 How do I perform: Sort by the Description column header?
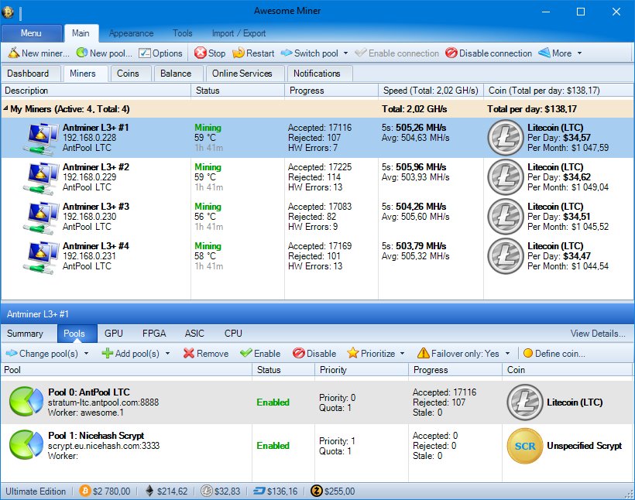[x=96, y=91]
